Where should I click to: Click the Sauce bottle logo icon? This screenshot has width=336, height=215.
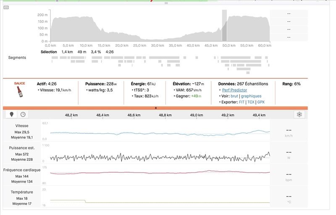click(19, 90)
